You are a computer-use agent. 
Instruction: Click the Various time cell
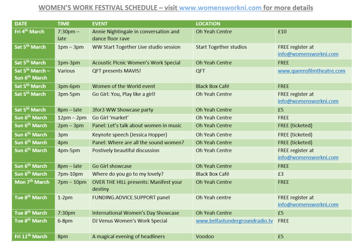72,75
